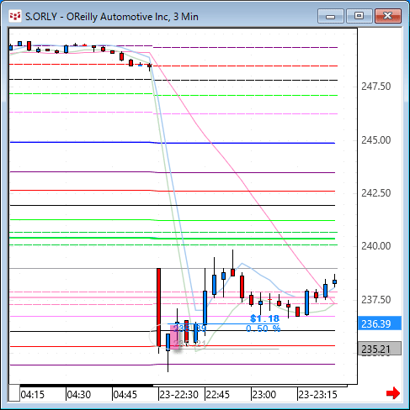The image size is (410, 410).
Task: Click the pink highlighted rectangle near 22:30
Action: [x=174, y=336]
